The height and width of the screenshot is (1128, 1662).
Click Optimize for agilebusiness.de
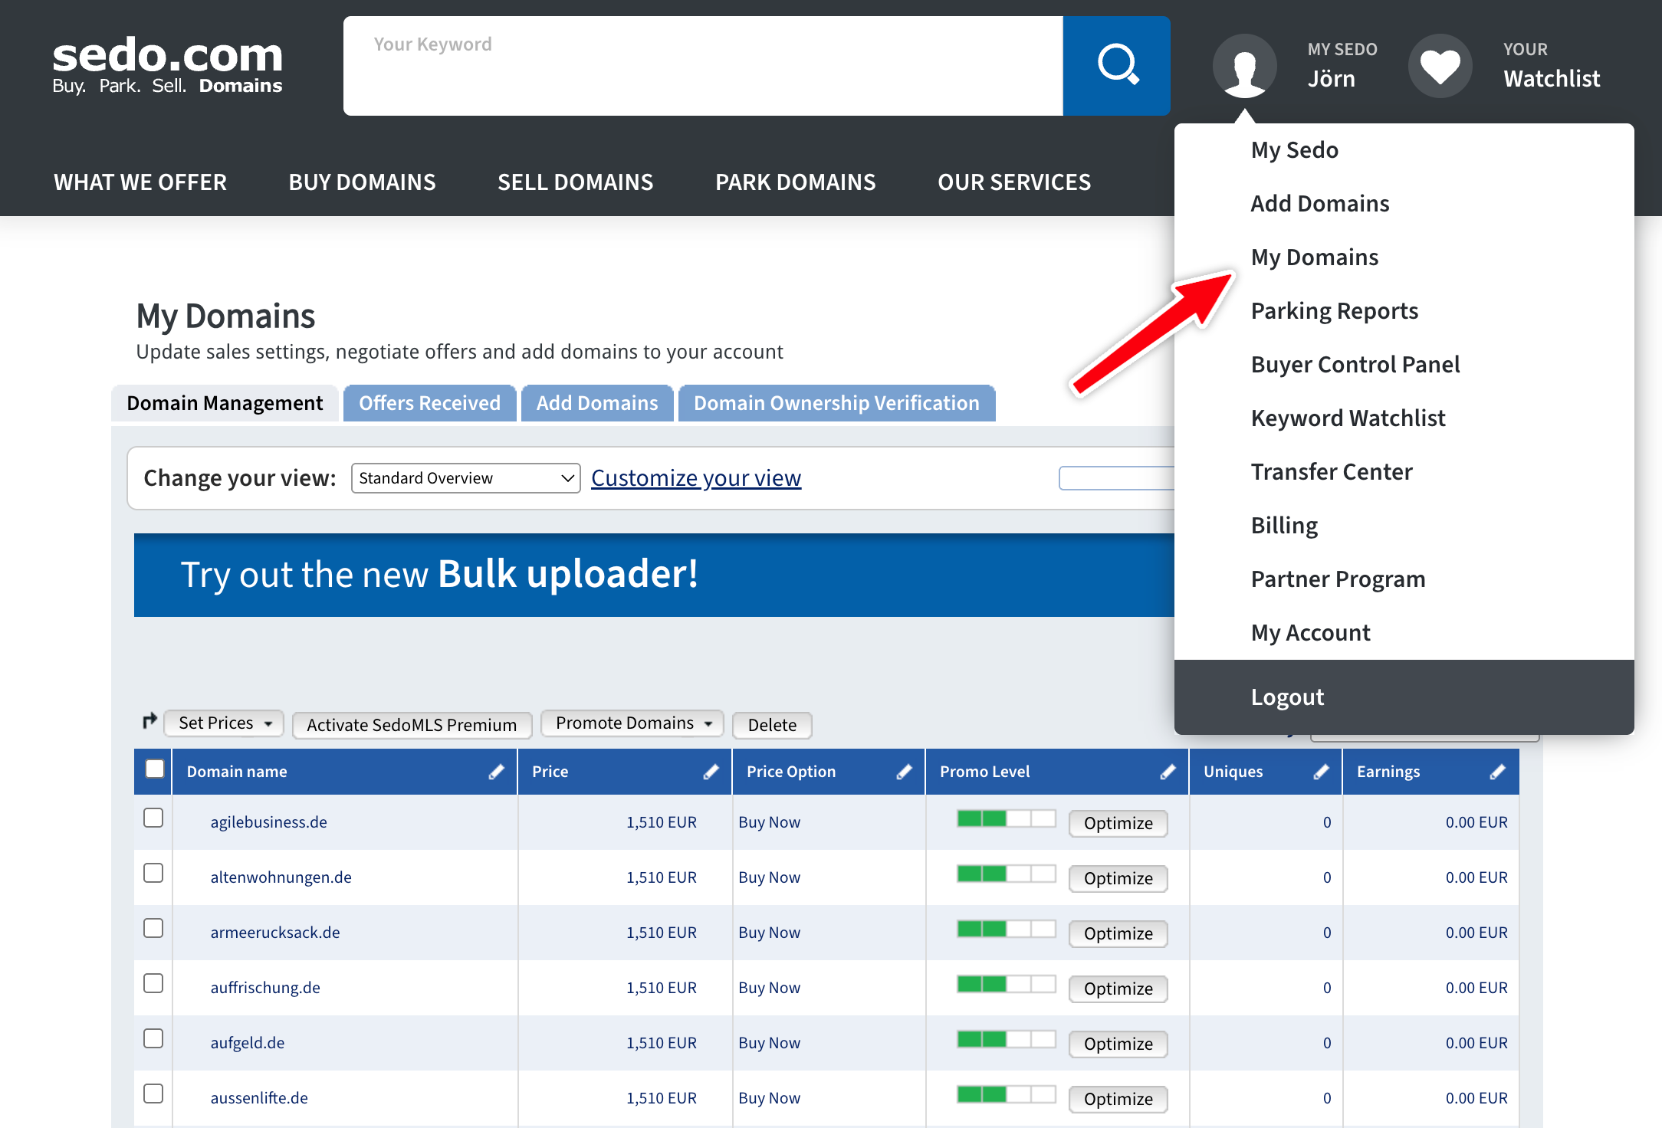pyautogui.click(x=1118, y=823)
